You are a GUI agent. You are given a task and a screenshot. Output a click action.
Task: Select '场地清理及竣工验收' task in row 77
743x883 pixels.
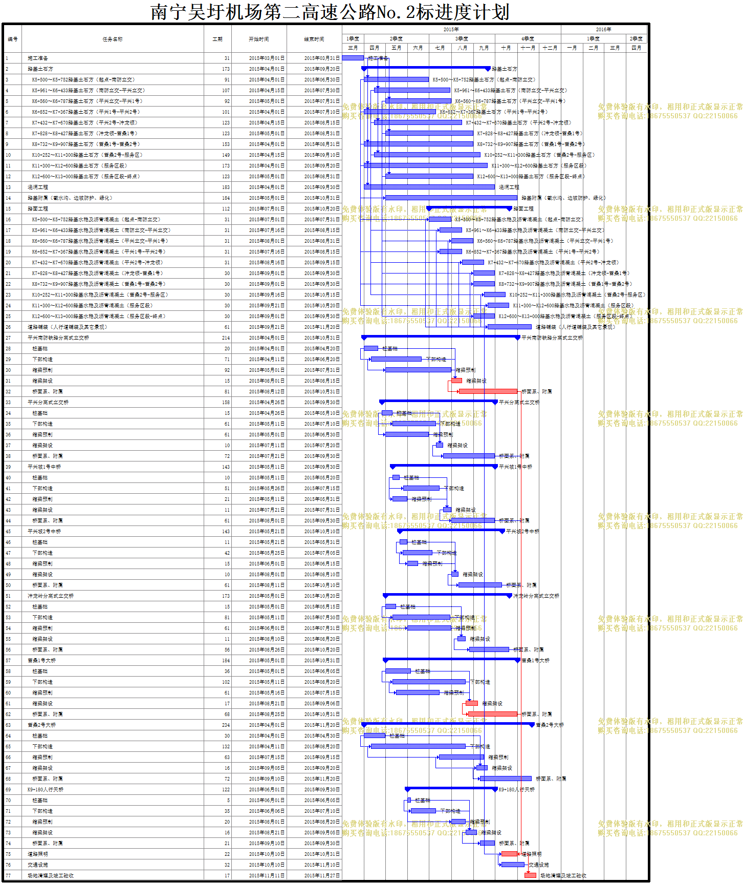pyautogui.click(x=51, y=876)
